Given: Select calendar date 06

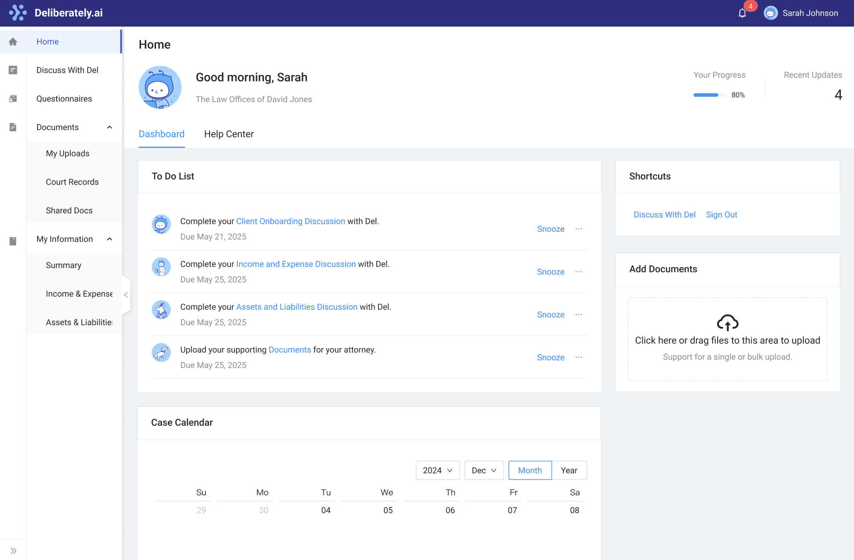Looking at the screenshot, I should pos(450,510).
